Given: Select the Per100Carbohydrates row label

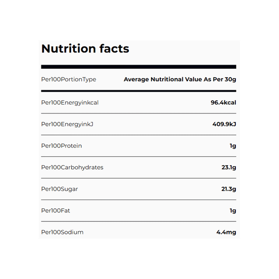Looking at the screenshot, I should [72, 167].
